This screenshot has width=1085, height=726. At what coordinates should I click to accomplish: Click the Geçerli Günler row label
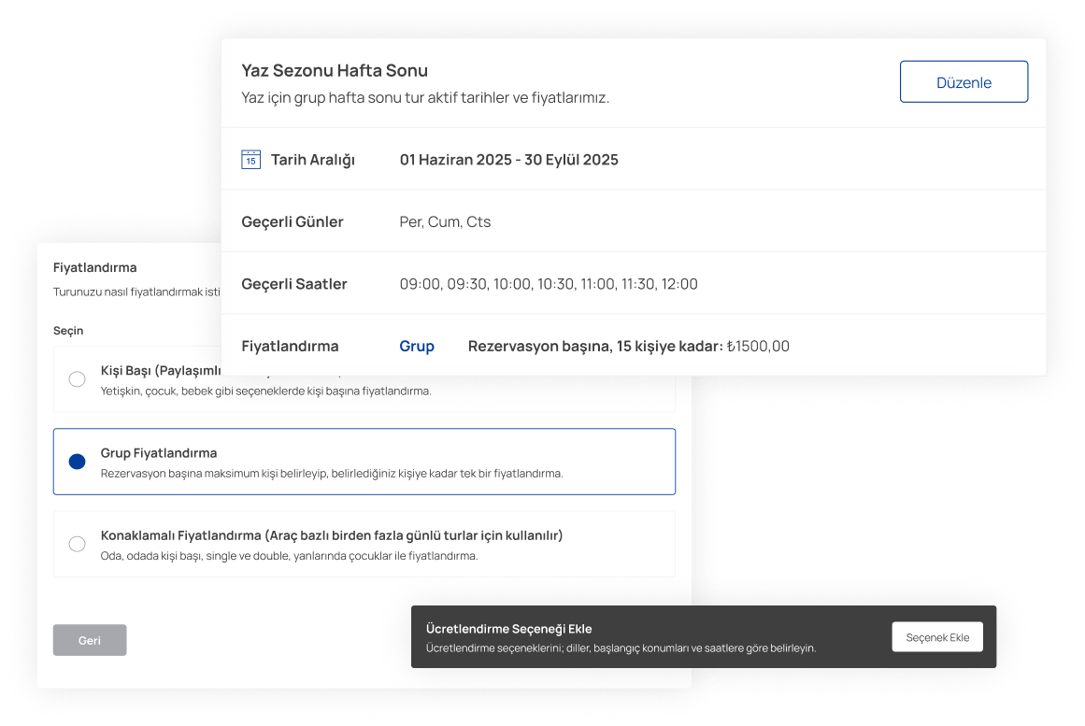[293, 221]
